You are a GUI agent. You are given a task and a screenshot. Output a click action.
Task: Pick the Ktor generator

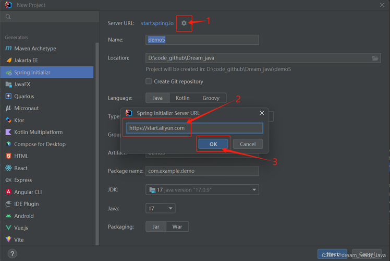coord(19,121)
